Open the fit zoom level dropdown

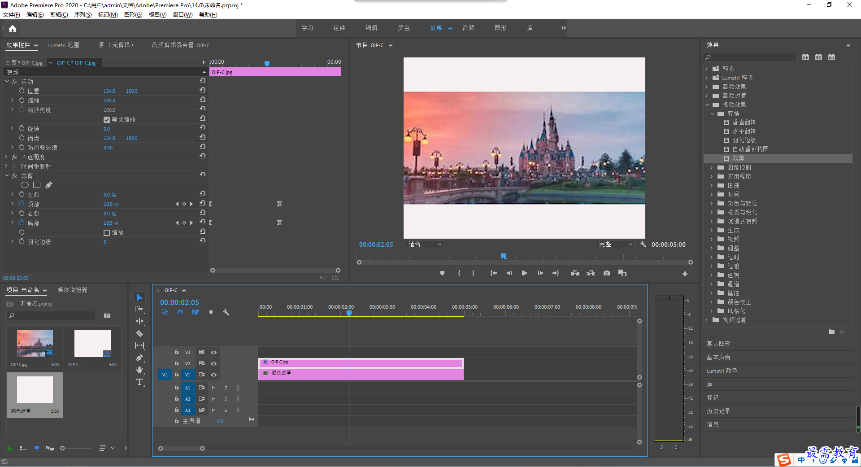pos(424,244)
